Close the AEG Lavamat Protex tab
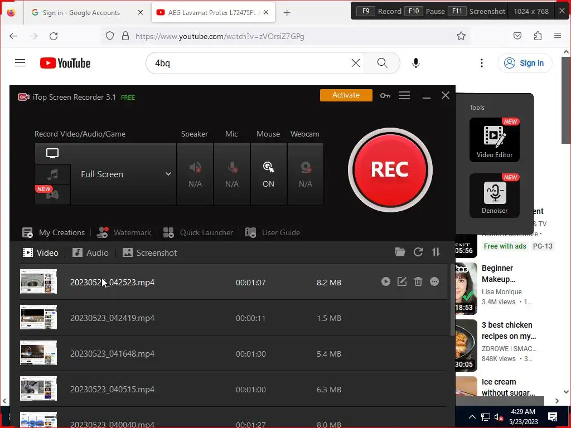Screen dimensions: 571x428 [x=266, y=12]
